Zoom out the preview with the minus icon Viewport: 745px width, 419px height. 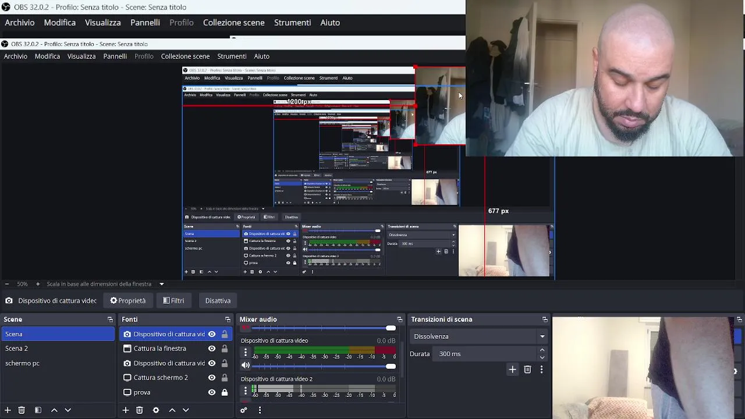7,284
